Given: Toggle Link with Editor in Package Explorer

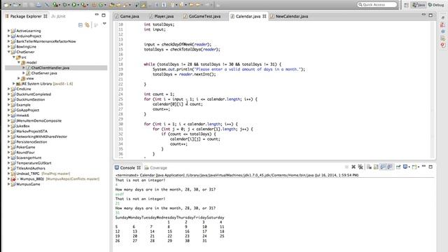Looking at the screenshot, I should (87, 25).
